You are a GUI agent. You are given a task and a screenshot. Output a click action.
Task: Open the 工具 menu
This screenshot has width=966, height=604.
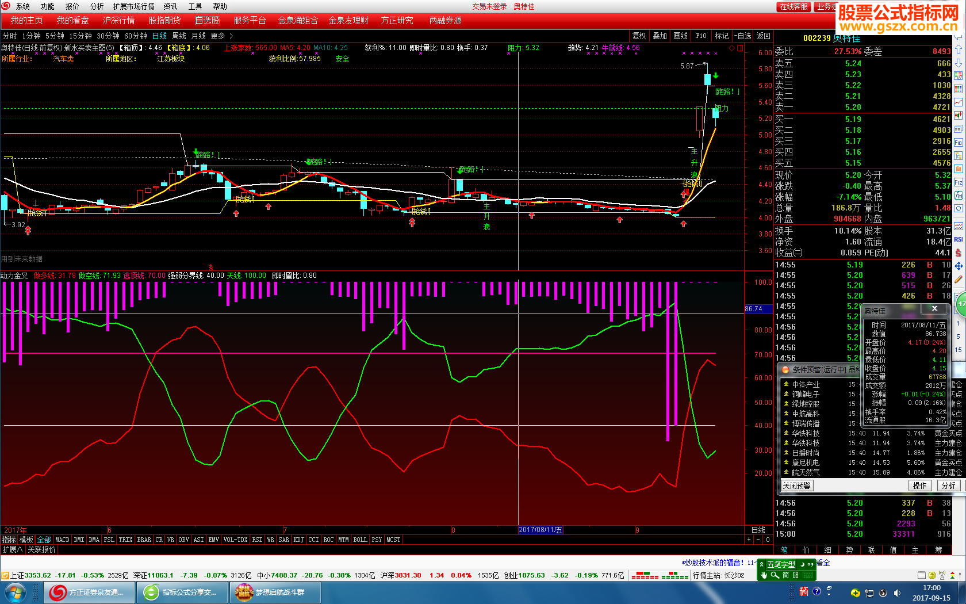click(195, 6)
